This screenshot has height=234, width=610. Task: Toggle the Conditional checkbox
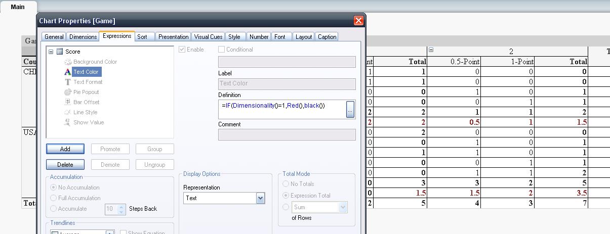point(221,50)
